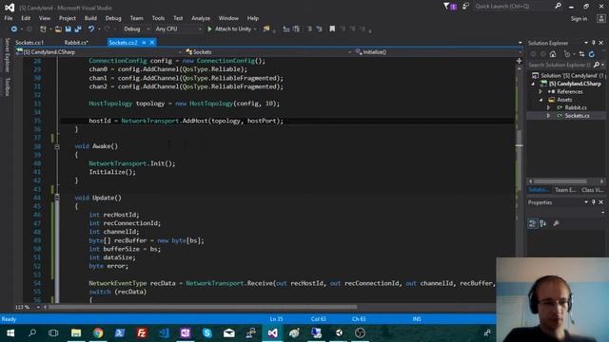Open the Server Explorer side tab
The width and height of the screenshot is (609, 342).
coord(7,55)
